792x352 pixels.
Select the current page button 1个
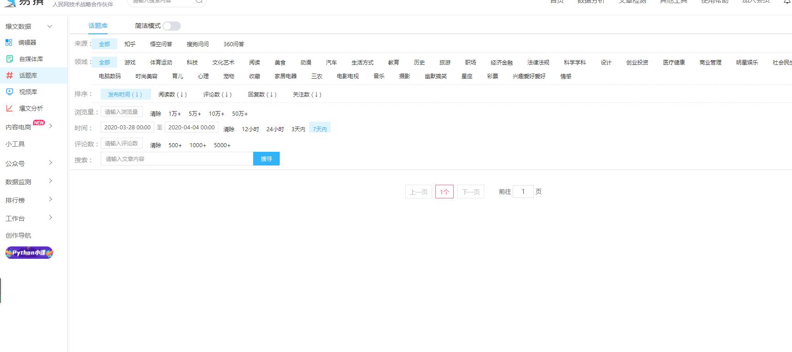point(445,192)
